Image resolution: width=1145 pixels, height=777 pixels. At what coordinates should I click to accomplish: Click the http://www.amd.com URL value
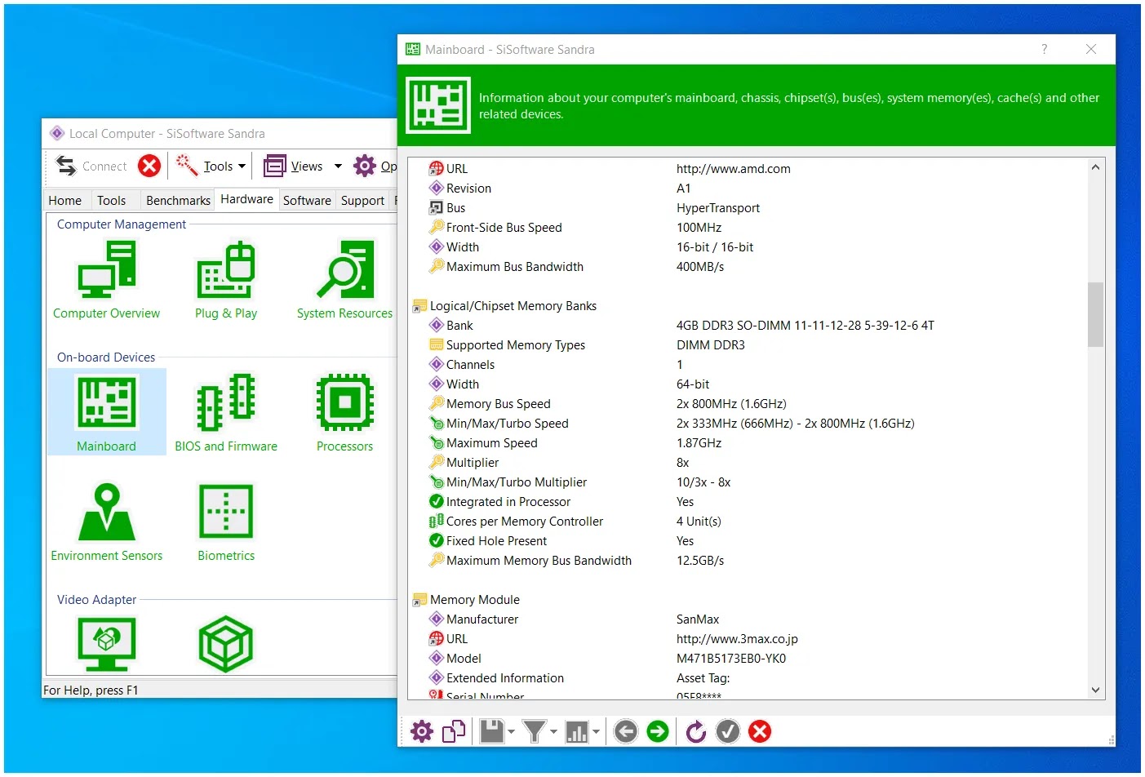[733, 169]
